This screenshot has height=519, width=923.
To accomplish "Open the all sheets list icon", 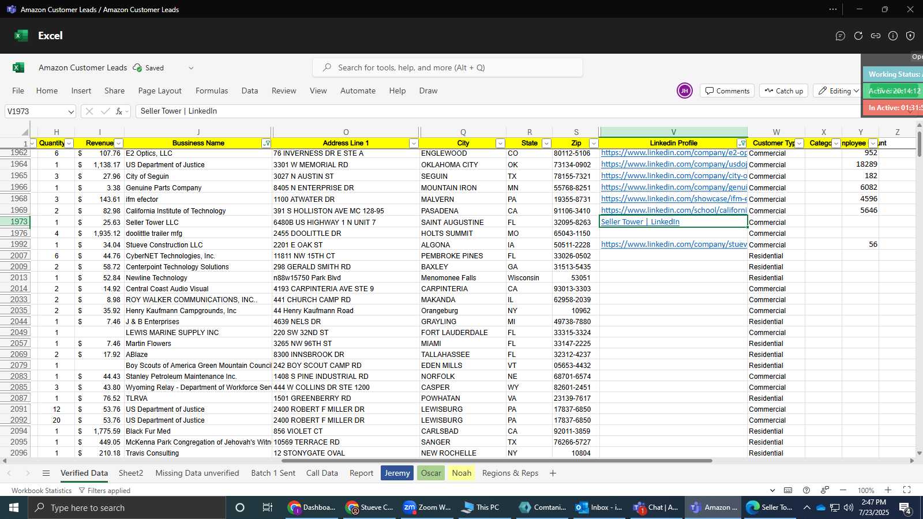I will [46, 473].
